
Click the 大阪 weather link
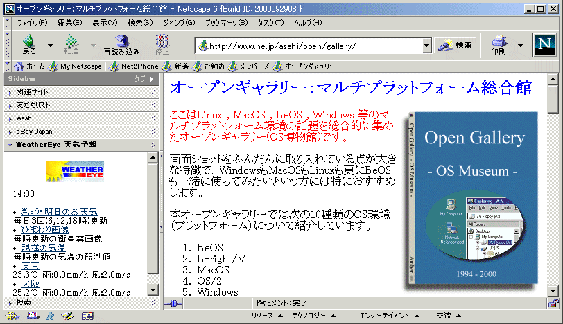pyautogui.click(x=31, y=284)
